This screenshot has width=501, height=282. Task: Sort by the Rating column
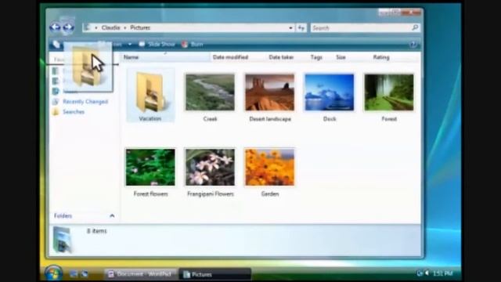[x=381, y=57]
